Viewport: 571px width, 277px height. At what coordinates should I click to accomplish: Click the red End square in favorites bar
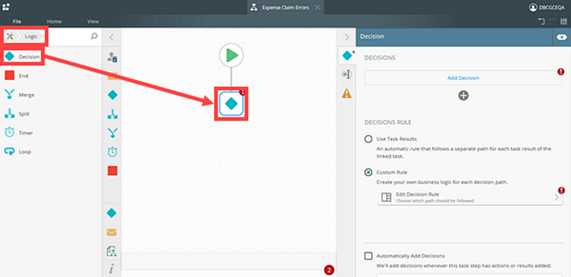(113, 171)
